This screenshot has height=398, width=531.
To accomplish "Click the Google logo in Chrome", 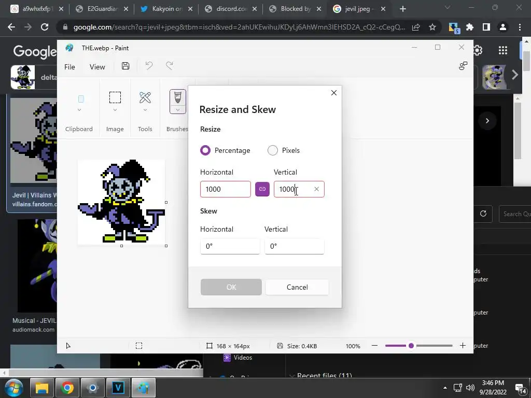I will tap(35, 51).
